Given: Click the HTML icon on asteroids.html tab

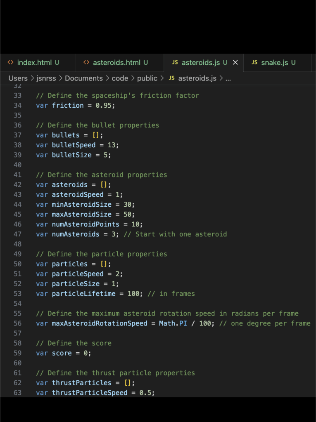Looking at the screenshot, I should pyautogui.click(x=86, y=63).
